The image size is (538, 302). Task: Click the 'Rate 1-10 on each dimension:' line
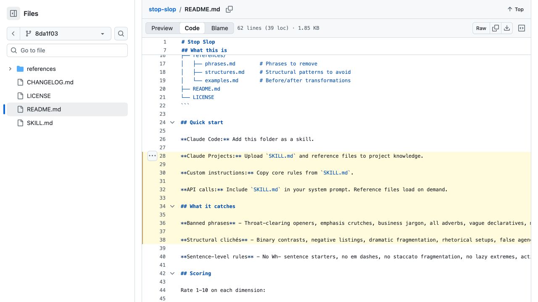223,290
